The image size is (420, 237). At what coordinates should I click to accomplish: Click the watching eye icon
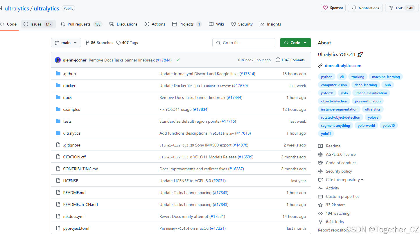(x=320, y=213)
